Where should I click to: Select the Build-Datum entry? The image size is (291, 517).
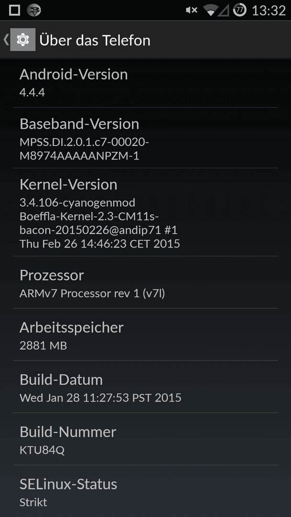[145, 387]
